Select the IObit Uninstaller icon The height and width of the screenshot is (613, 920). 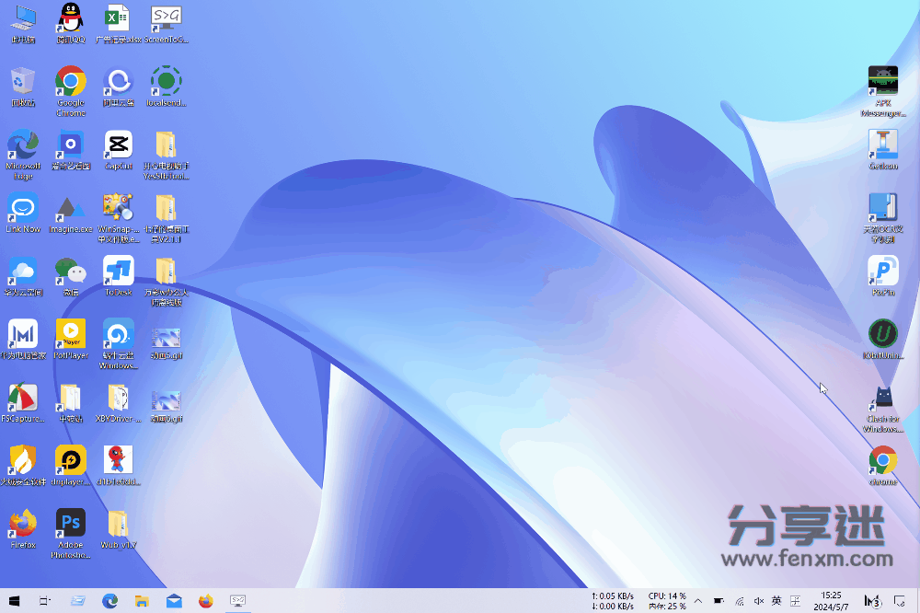(883, 333)
